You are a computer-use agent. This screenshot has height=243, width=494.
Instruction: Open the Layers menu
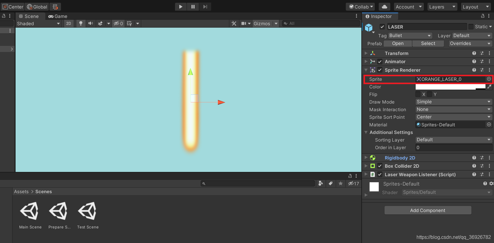442,7
